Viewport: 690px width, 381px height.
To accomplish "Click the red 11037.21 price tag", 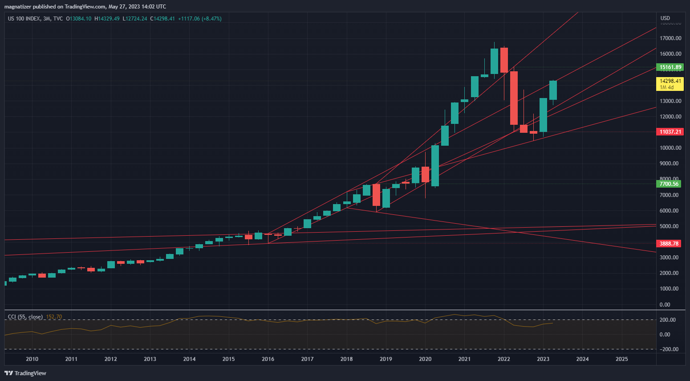I will point(670,132).
